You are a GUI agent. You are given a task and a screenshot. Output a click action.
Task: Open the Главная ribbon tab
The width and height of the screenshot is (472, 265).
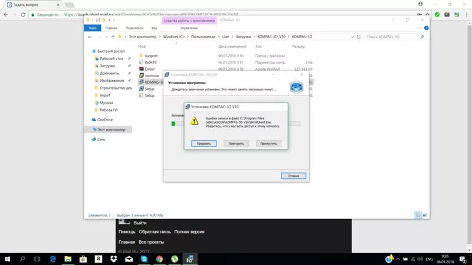coord(111,28)
